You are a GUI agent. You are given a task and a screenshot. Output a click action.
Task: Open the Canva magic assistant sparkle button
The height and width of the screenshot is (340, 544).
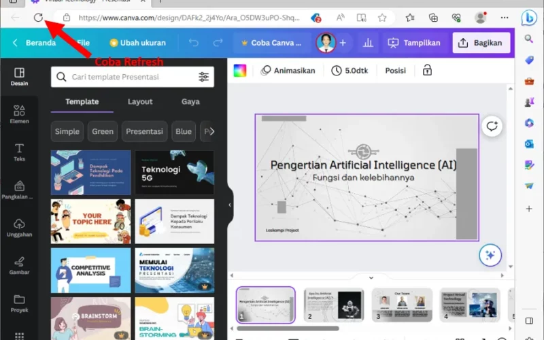[x=490, y=256]
